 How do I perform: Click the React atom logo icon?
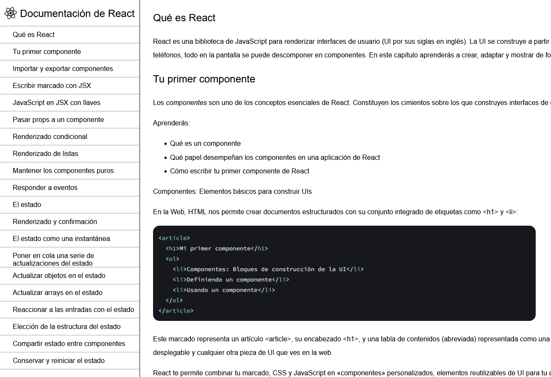pos(10,13)
